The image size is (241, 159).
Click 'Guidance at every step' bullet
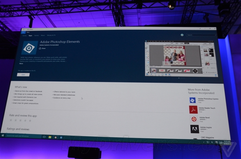(x=62, y=98)
